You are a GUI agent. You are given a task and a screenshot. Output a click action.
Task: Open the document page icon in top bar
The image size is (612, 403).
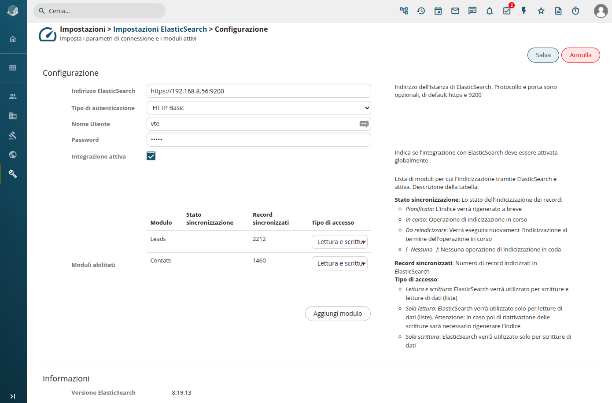click(558, 11)
